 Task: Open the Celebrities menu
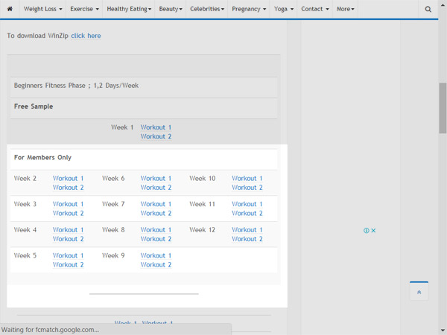click(x=207, y=9)
